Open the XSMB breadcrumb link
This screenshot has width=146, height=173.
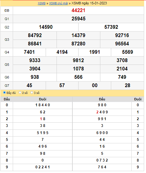[x=42, y=3]
